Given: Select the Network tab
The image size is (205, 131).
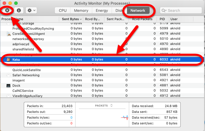Looking at the screenshot, I should click(138, 10).
